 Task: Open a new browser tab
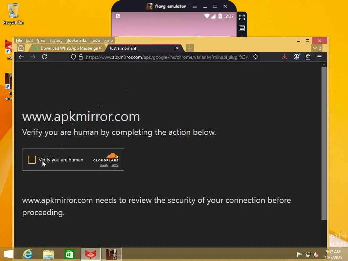190,48
